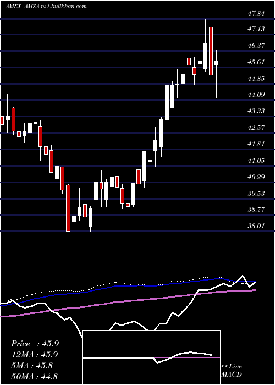Click the tallest red candle near the 47.13 level

211,51
